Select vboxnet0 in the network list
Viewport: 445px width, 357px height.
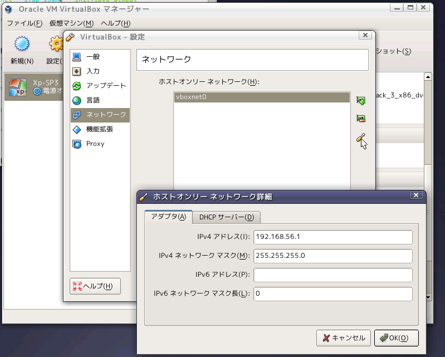[x=262, y=97]
